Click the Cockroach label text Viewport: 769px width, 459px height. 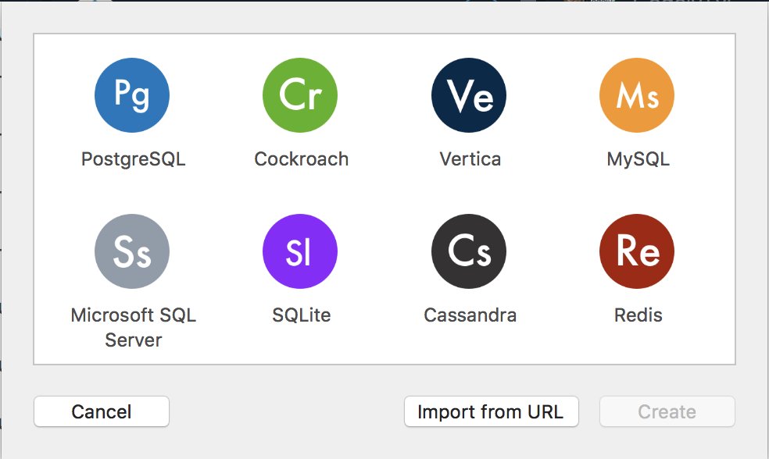301,158
